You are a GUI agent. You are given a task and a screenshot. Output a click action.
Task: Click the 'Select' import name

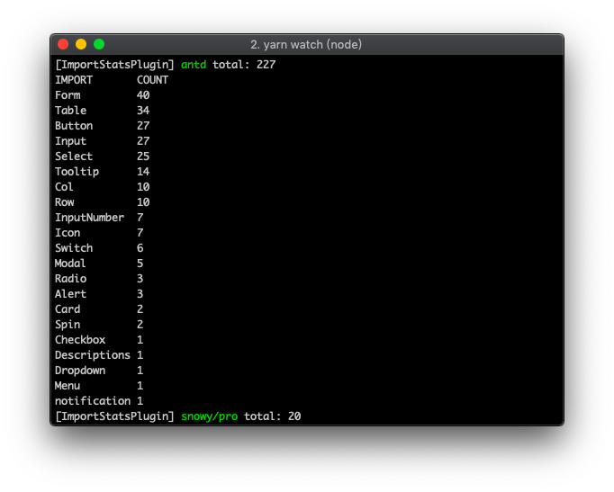tap(74, 156)
